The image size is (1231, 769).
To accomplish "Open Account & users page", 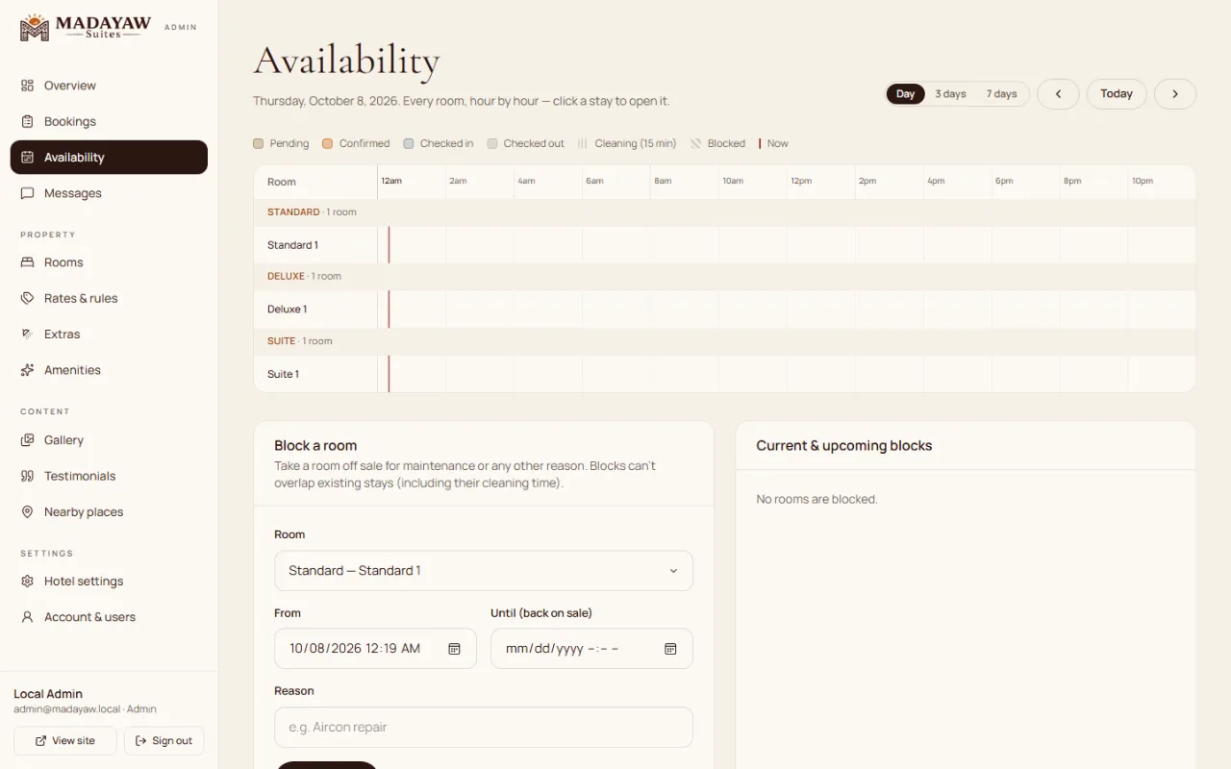I will (x=109, y=617).
